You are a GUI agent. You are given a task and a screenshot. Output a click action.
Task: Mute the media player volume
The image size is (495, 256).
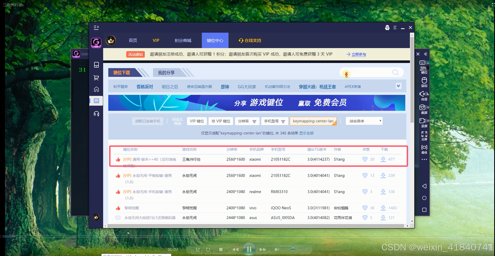(x=277, y=249)
